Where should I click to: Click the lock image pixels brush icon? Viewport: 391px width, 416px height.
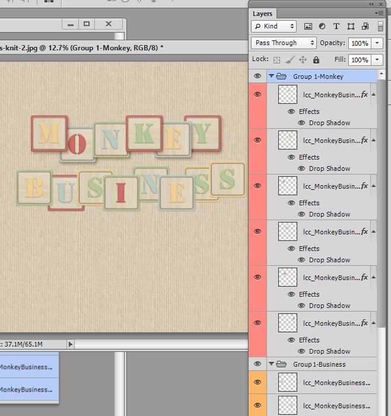click(x=290, y=60)
